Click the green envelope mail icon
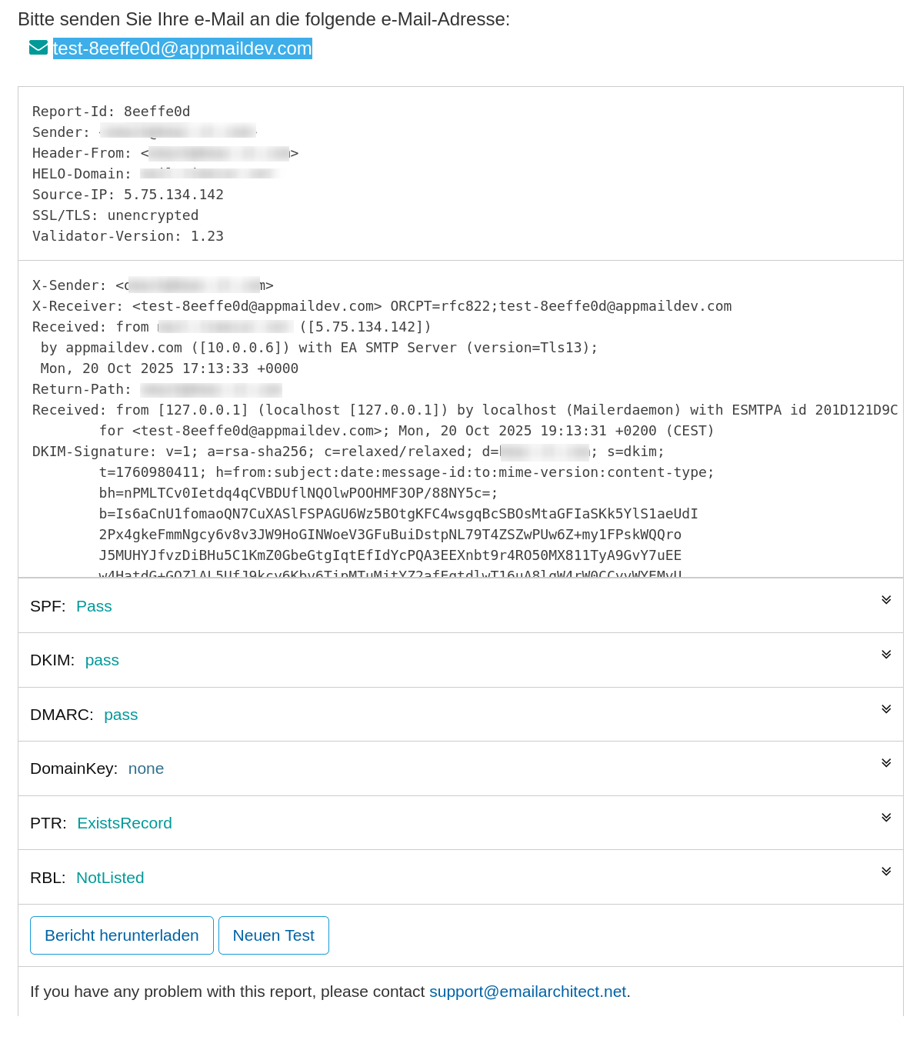This screenshot has height=1040, width=910. (x=38, y=48)
